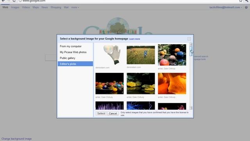250x141 pixels.
Task: Select Editor's picks category
Action: tap(75, 64)
